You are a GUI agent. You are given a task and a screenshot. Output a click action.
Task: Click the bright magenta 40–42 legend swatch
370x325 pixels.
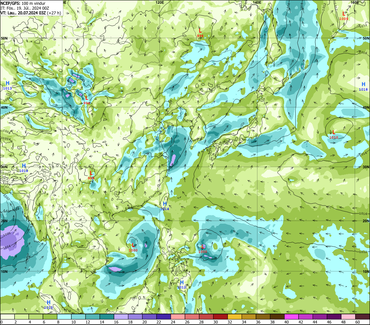pyautogui.click(x=292, y=316)
